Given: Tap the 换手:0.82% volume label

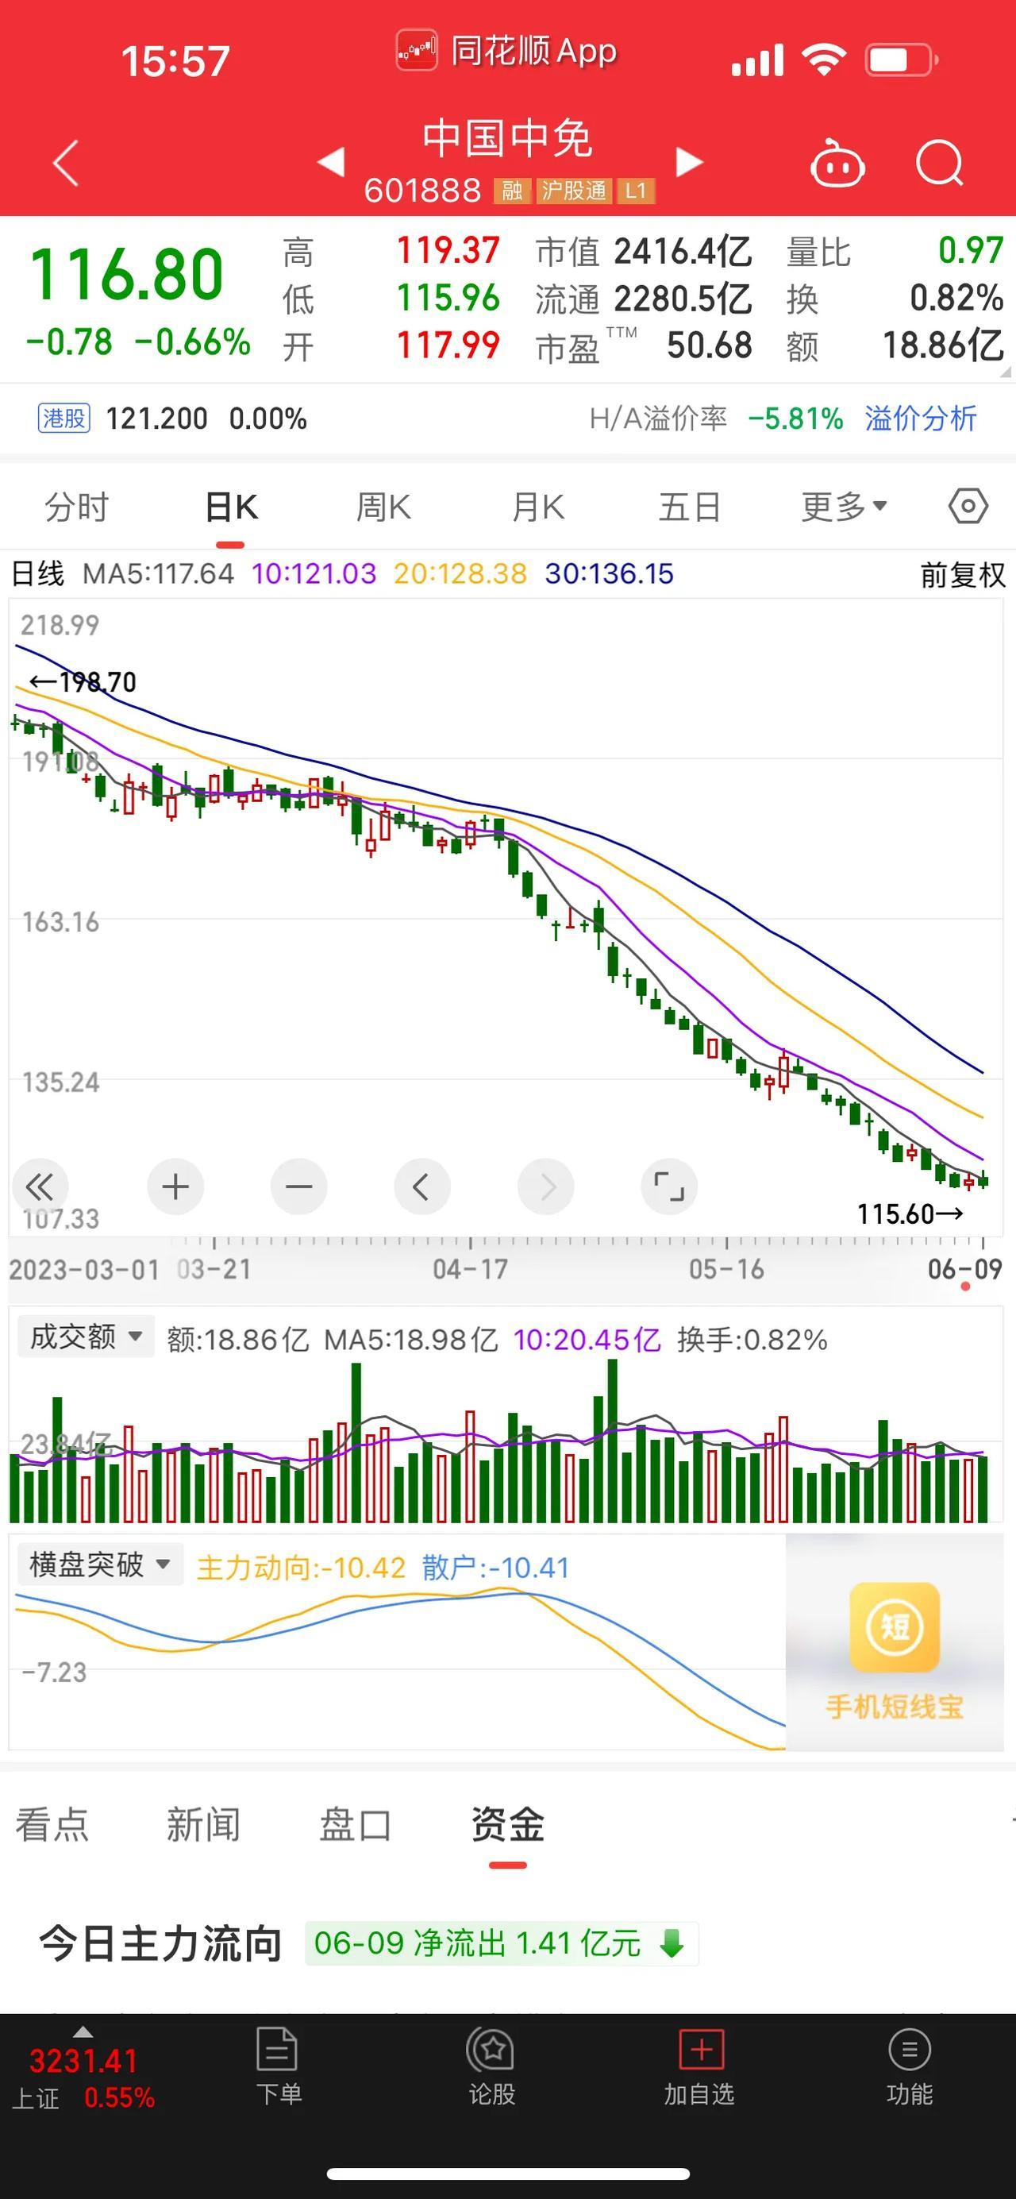Looking at the screenshot, I should (x=752, y=1340).
